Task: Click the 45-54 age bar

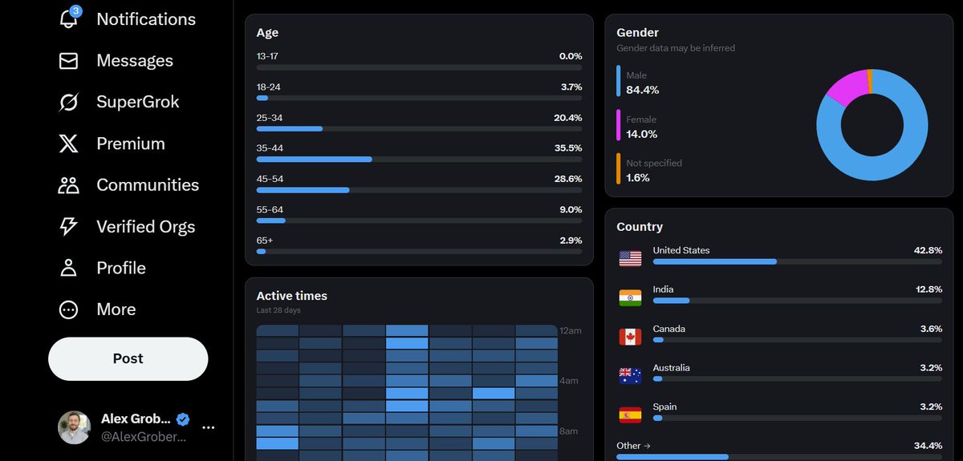Action: coord(420,190)
